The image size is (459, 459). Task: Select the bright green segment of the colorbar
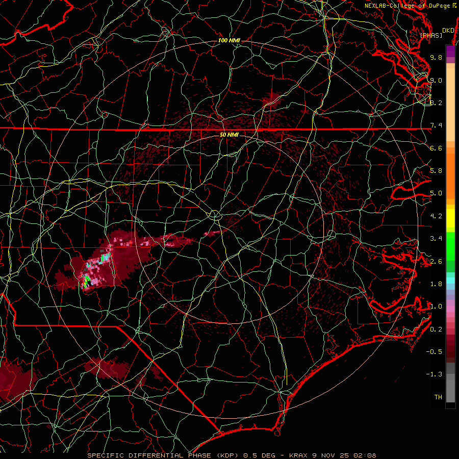pyautogui.click(x=450, y=246)
